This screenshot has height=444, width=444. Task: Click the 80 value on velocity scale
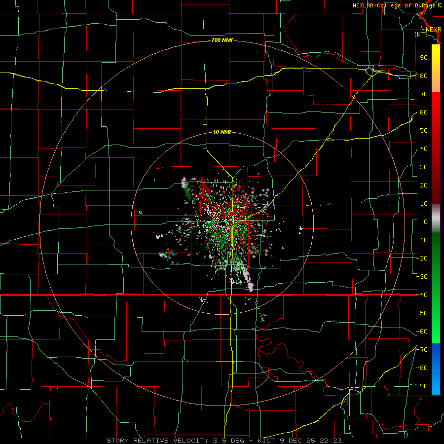coord(424,76)
